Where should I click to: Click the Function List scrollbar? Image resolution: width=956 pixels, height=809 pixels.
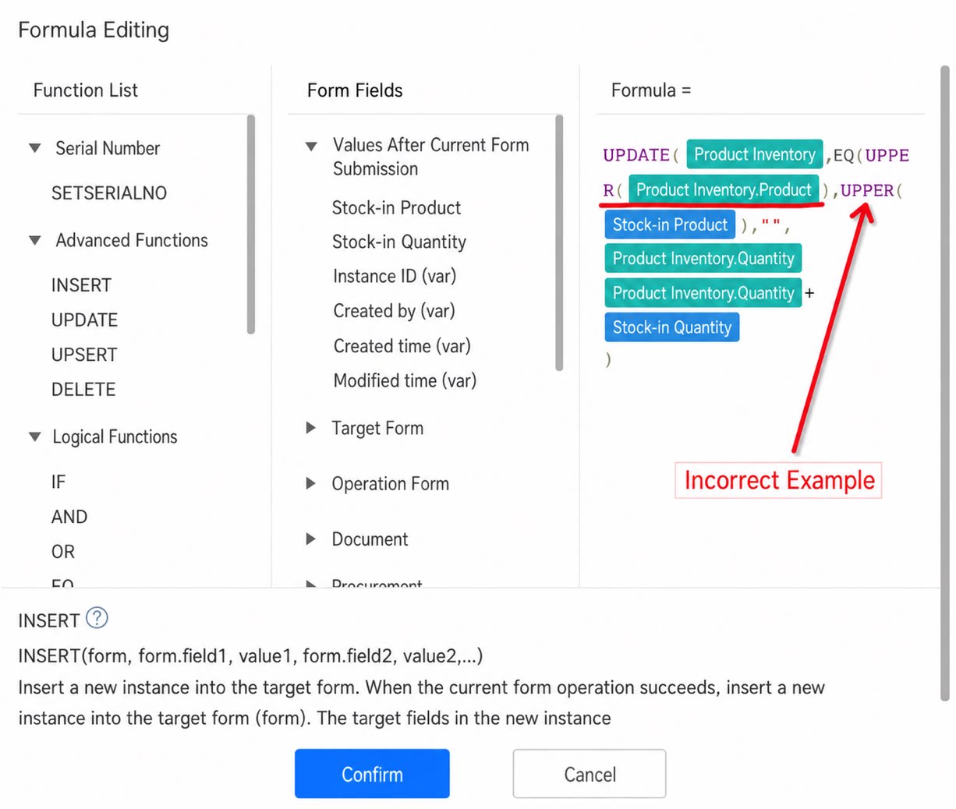[251, 224]
